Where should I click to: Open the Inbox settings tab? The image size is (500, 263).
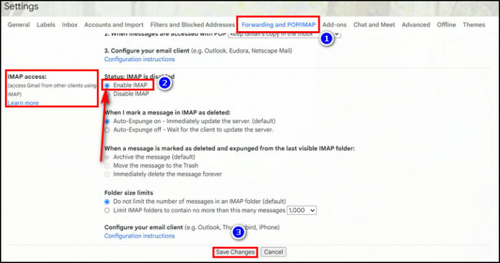tap(70, 25)
